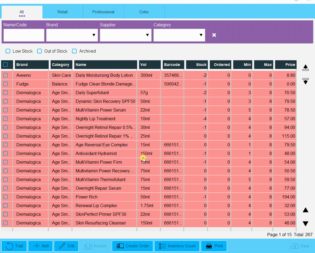Switch to the All tab

(x=22, y=12)
